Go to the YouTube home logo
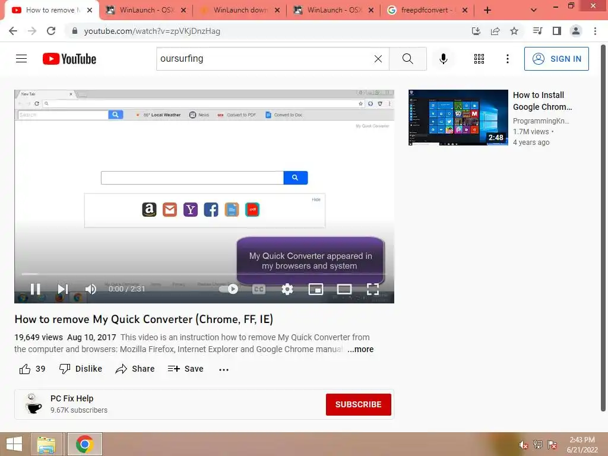This screenshot has width=608, height=456. click(69, 59)
